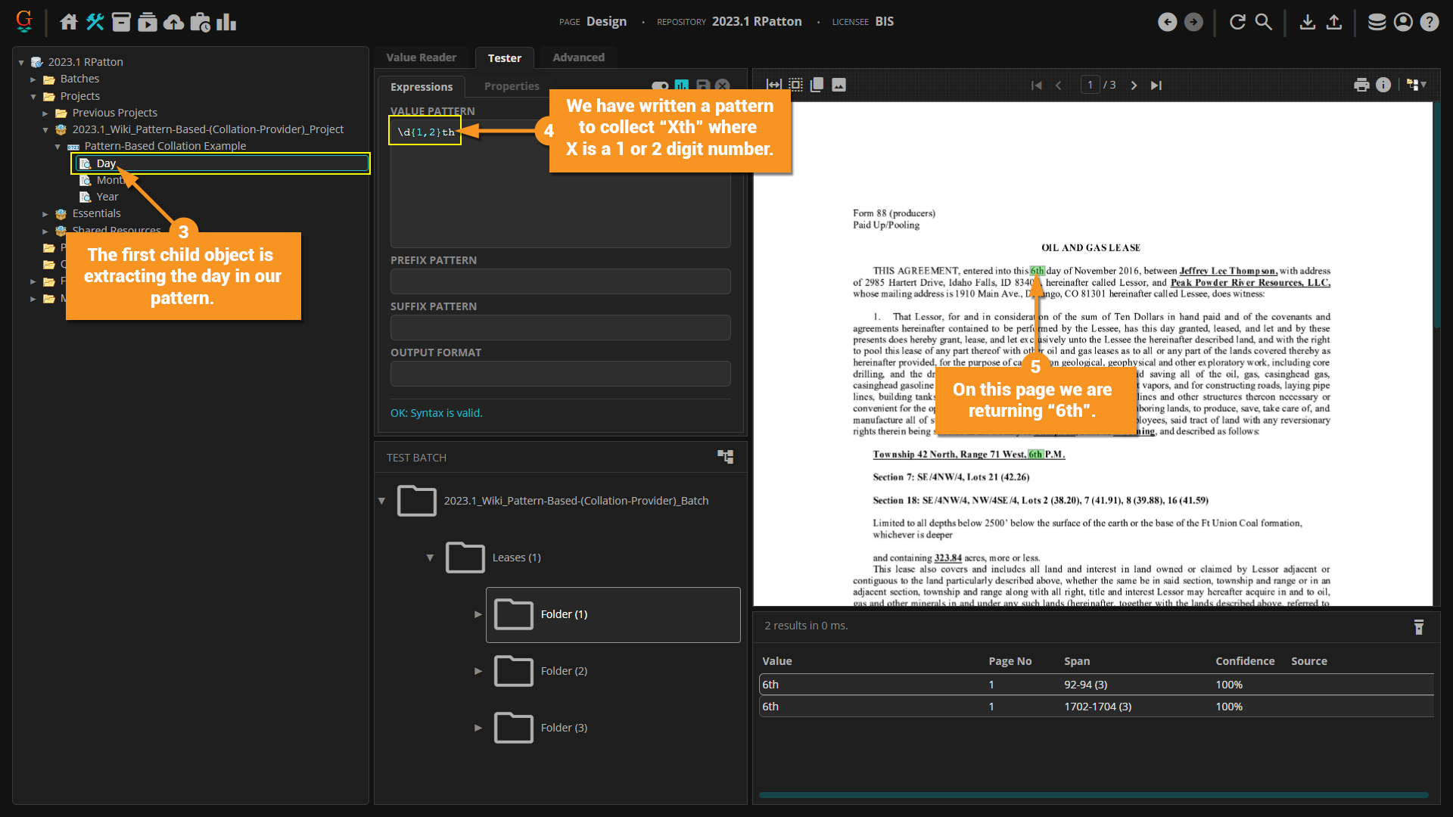Open document info icon in viewer toolbar
1453x817 pixels.
1383,85
